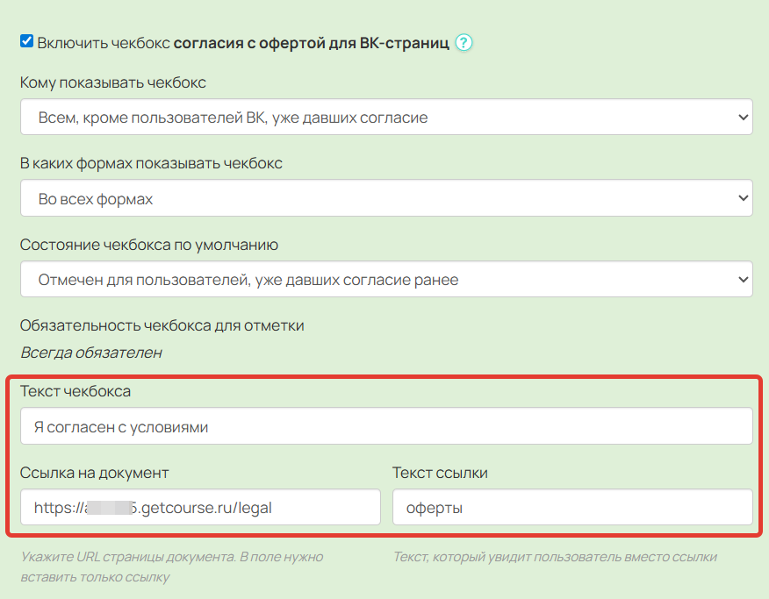
Task: Click the teal question-mark help icon
Action: [x=464, y=42]
